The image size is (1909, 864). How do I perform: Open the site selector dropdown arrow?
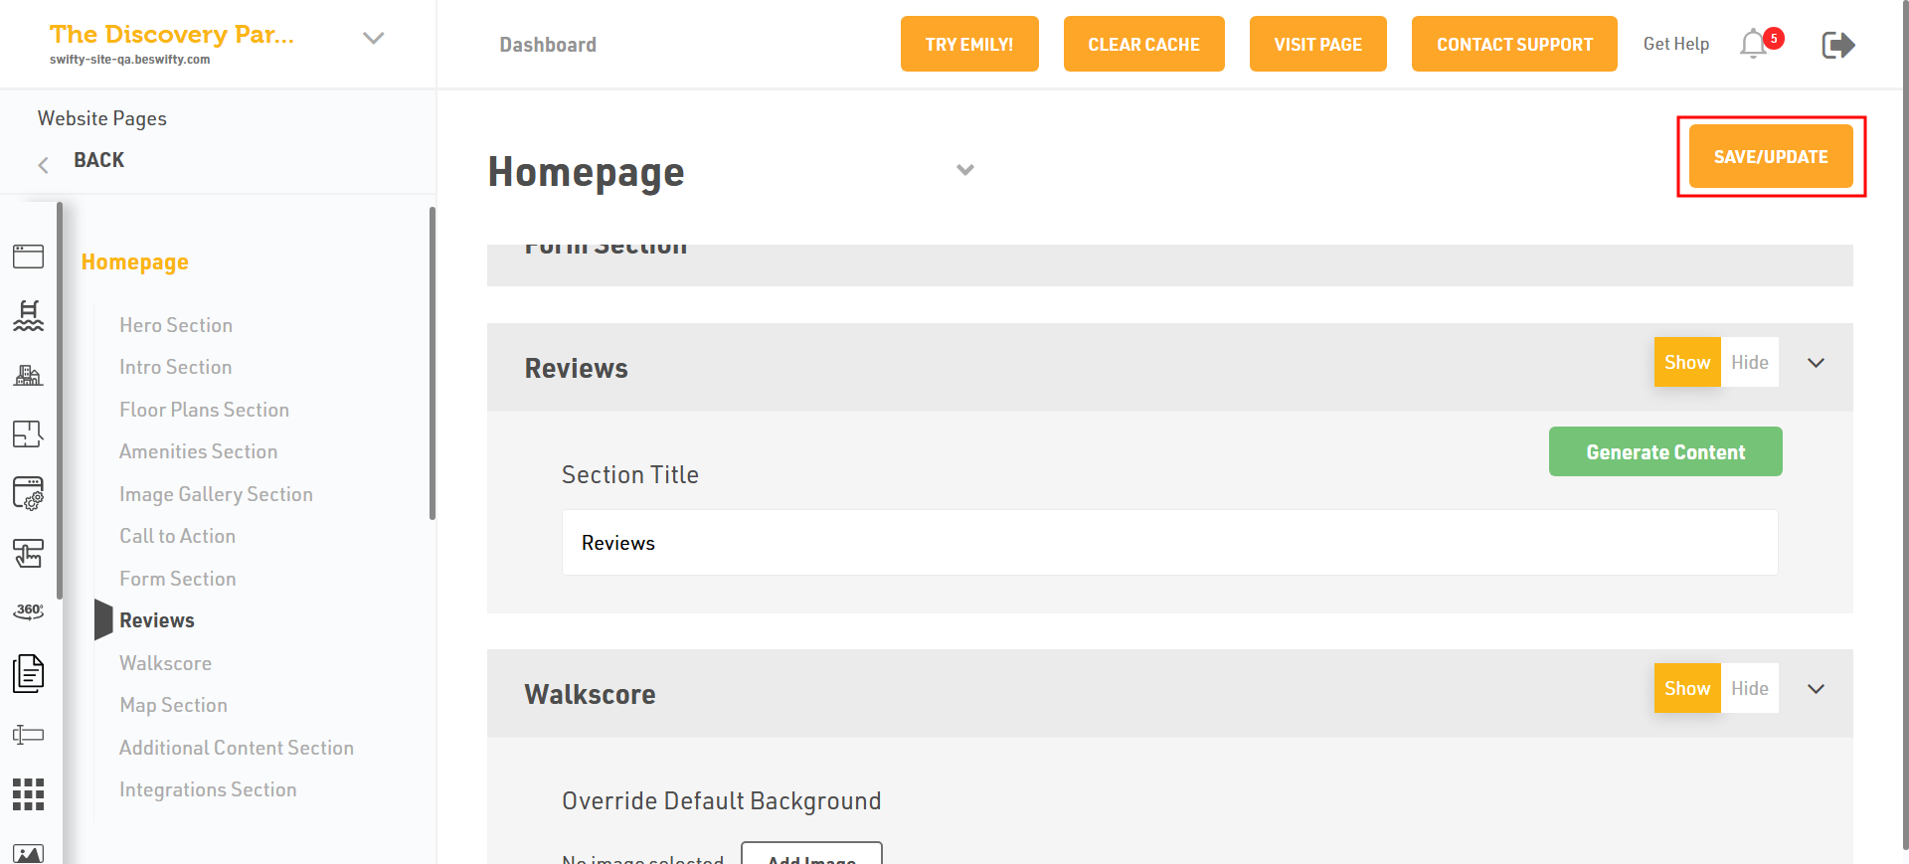(373, 39)
